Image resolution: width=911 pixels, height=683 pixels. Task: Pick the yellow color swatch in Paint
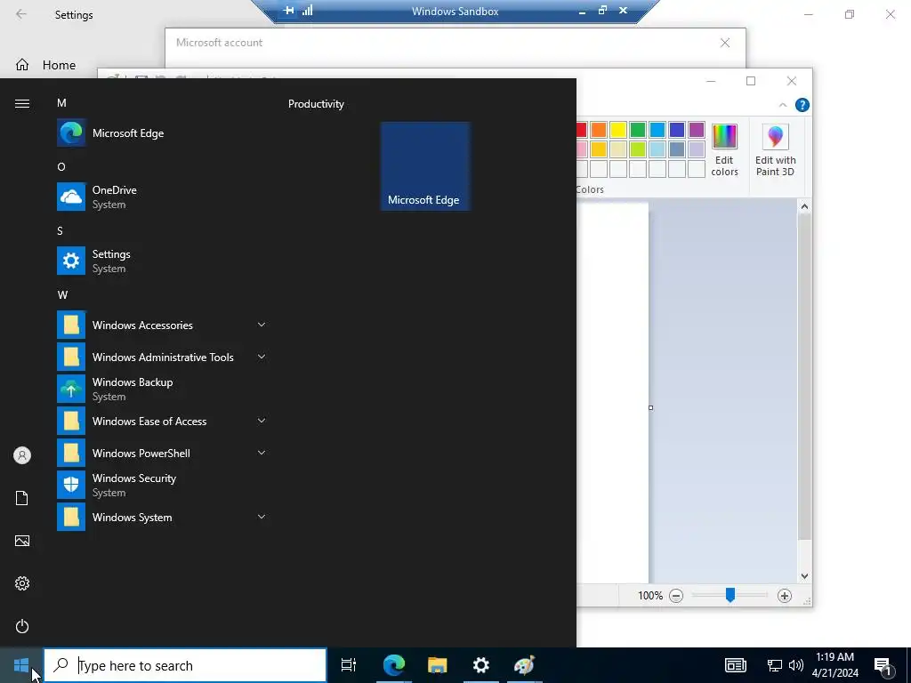click(x=618, y=130)
